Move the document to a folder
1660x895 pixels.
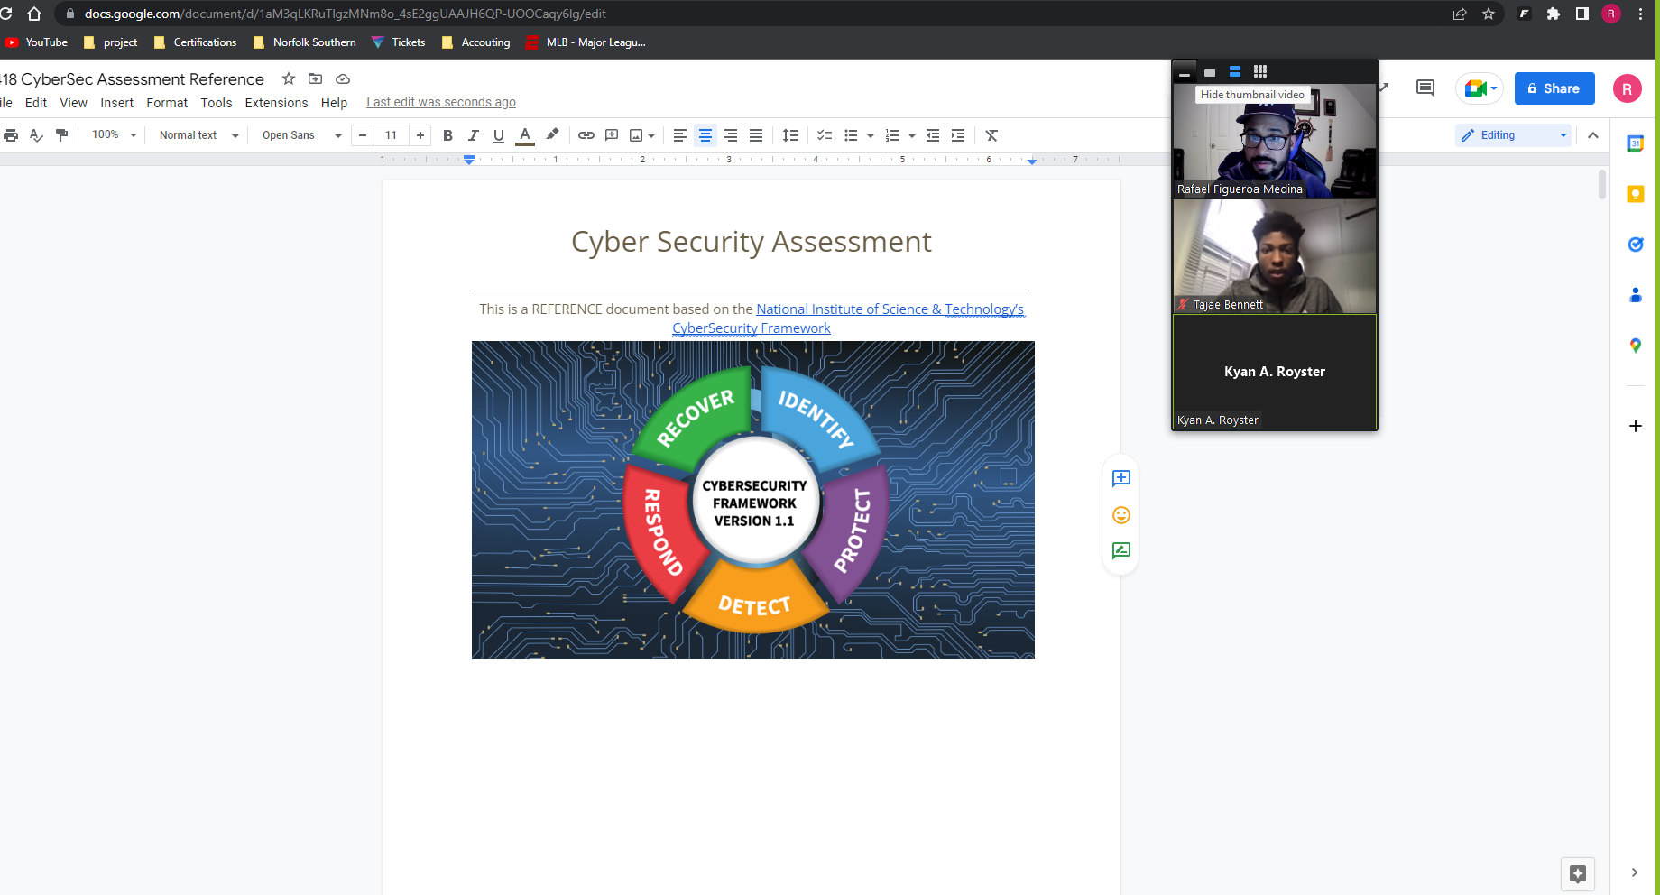(315, 78)
